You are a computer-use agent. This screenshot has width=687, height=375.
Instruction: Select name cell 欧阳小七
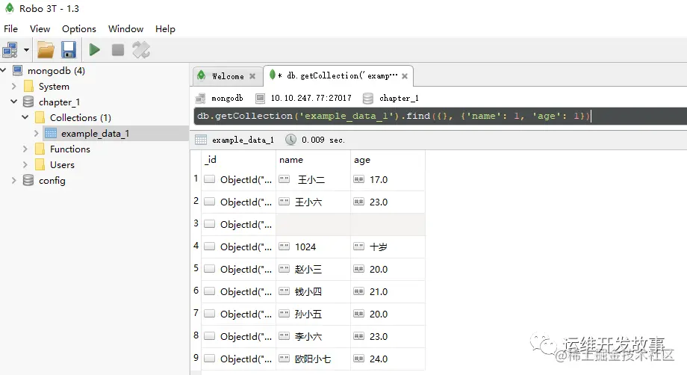tap(314, 359)
